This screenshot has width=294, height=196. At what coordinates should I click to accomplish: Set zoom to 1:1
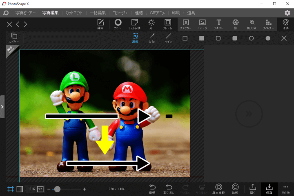pyautogui.click(x=40, y=189)
